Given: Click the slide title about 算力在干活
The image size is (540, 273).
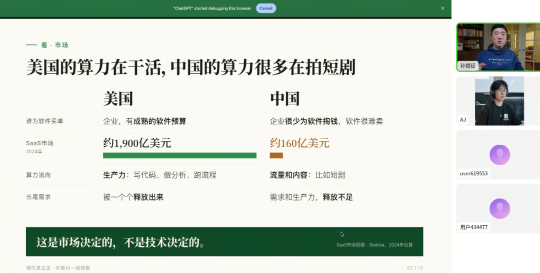Looking at the screenshot, I should (x=190, y=67).
